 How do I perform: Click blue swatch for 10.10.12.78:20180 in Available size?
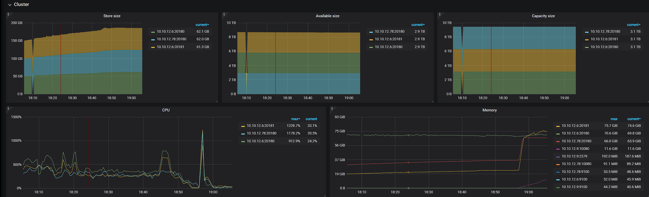pos(371,32)
